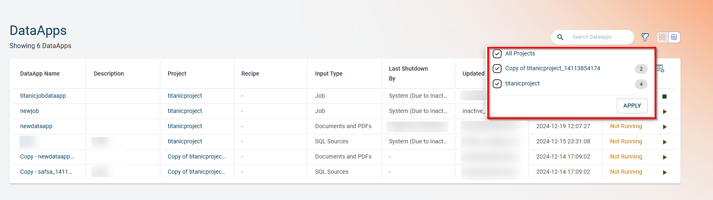Open the titanicjobdataapp DataApp link
Screen dimensions: 713x200
pos(43,96)
